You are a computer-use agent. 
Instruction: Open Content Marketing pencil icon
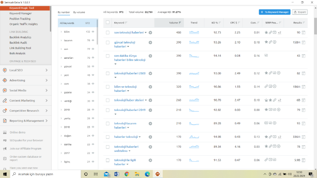(x=5, y=100)
